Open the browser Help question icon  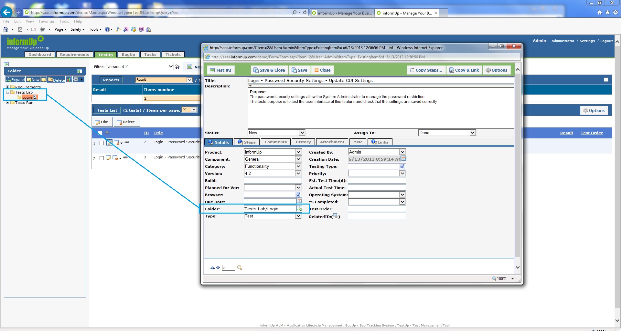[x=107, y=29]
